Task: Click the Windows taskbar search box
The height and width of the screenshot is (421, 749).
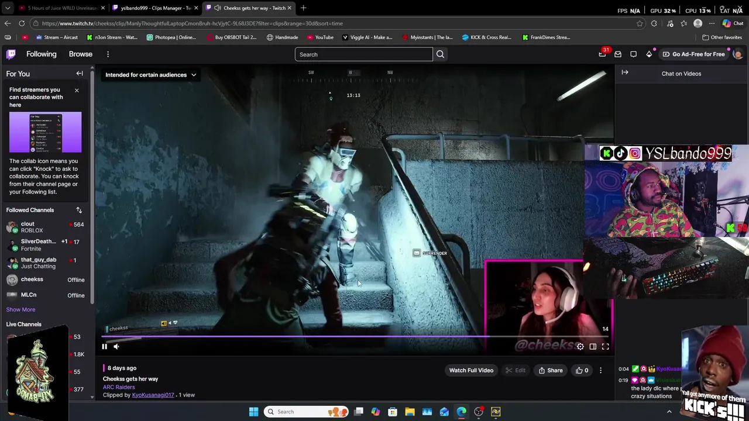Action: click(306, 412)
